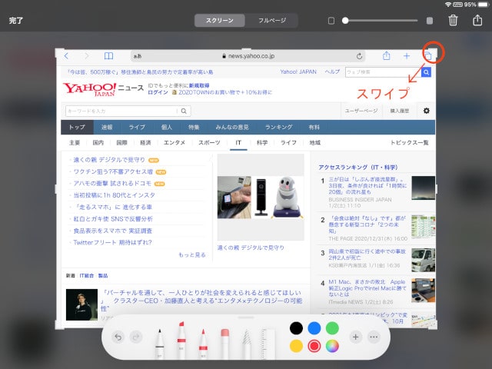Open headline ワクチン狙う?不審アクセス増
The width and height of the screenshot is (492, 369).
point(113,171)
